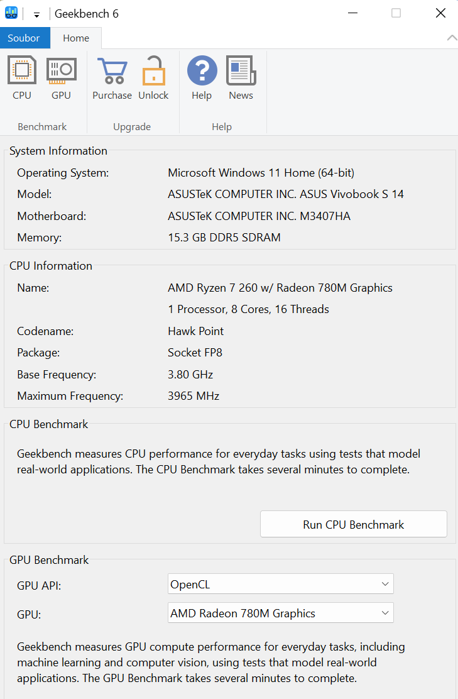458x699 pixels.
Task: Click the Unlock padlock icon
Action: click(x=153, y=71)
